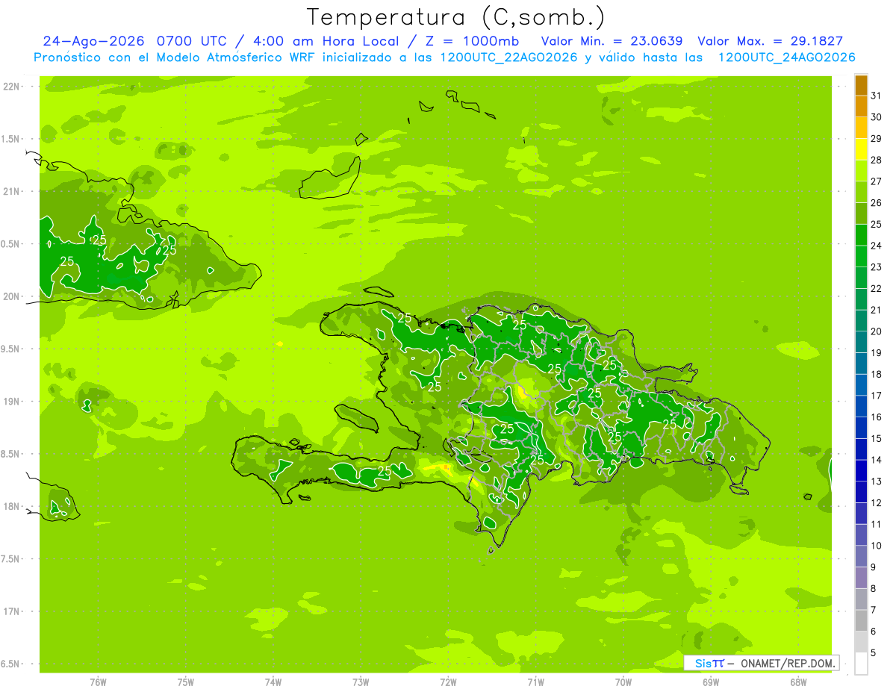
Task: Click the '19N' latitude axis label
Action: [x=11, y=402]
